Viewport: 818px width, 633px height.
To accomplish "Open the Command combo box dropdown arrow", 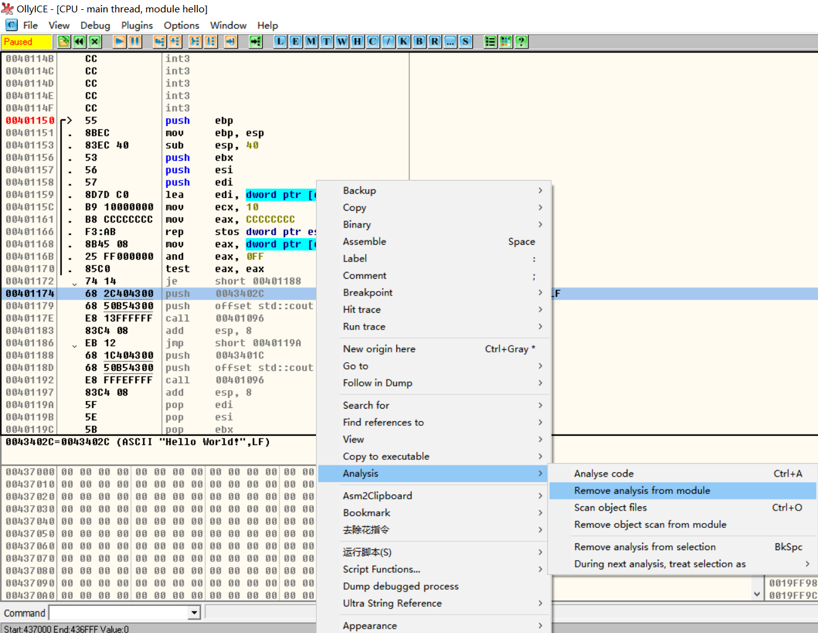I will [x=194, y=613].
